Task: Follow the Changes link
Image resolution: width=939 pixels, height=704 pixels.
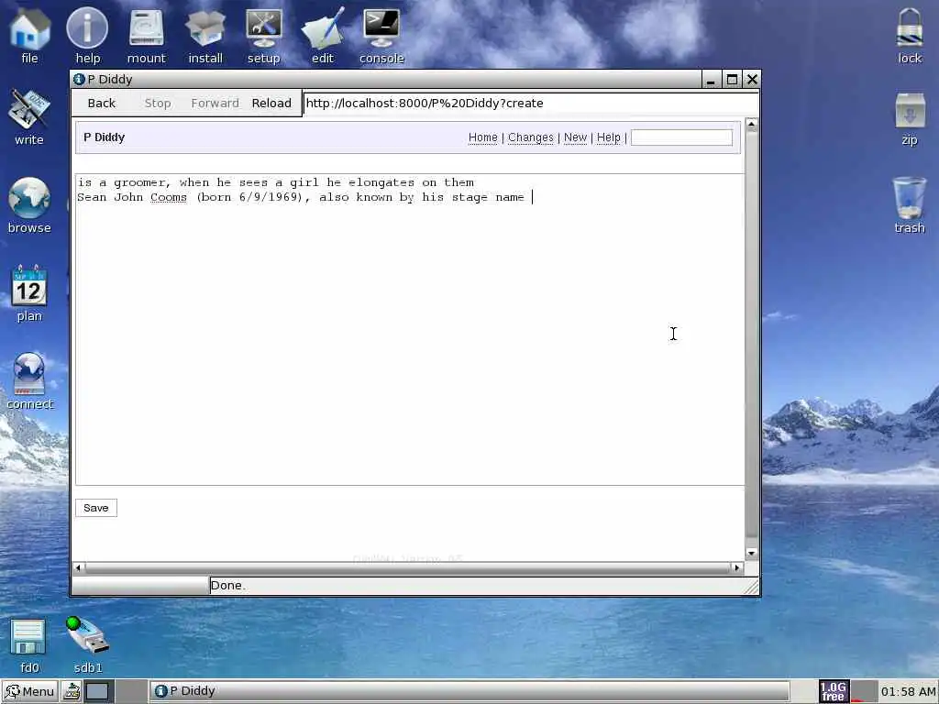Action: coord(531,137)
